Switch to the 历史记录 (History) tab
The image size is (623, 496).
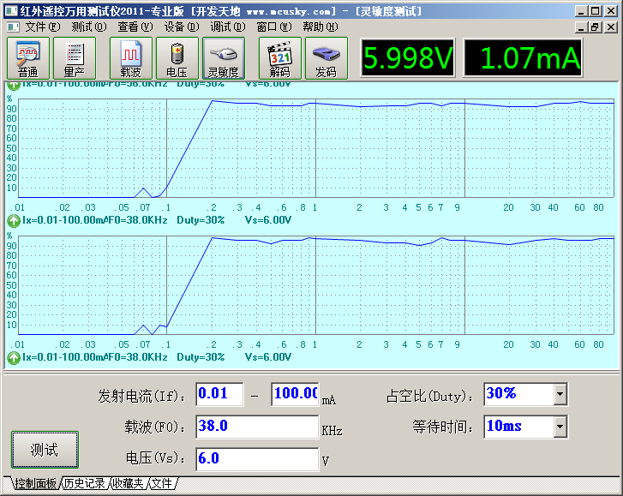click(x=85, y=484)
